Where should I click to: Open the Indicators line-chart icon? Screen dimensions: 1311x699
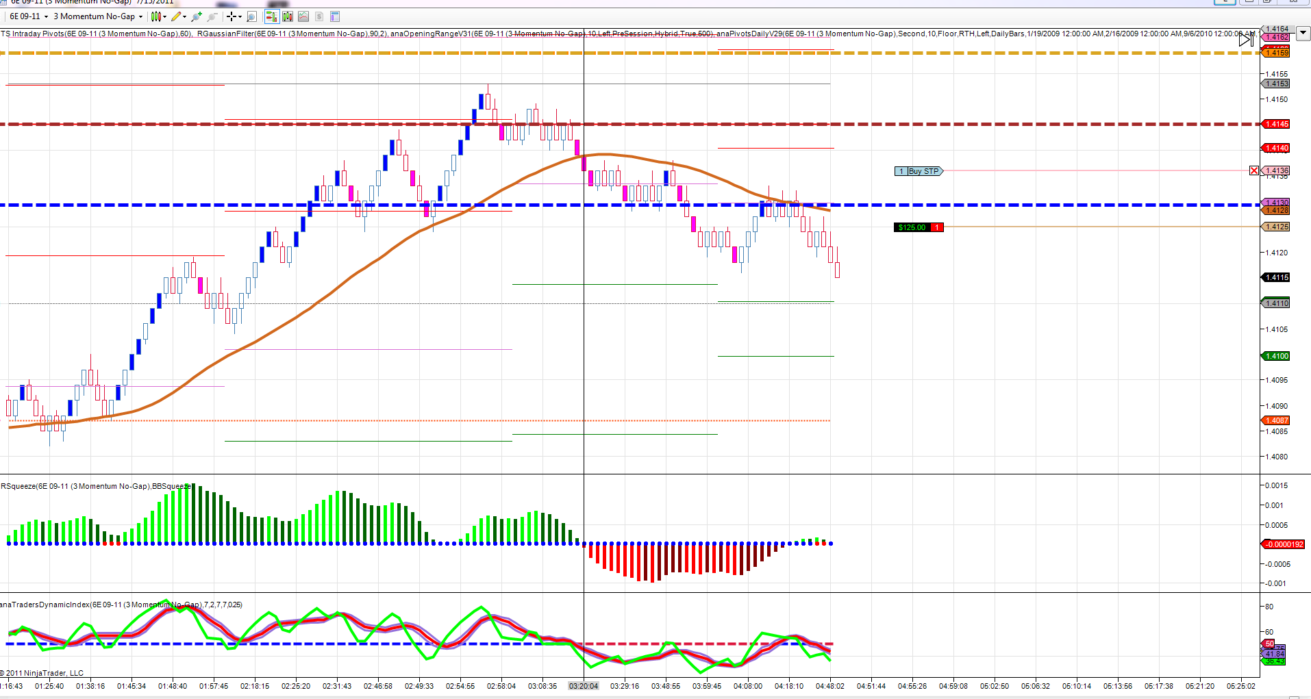(303, 16)
